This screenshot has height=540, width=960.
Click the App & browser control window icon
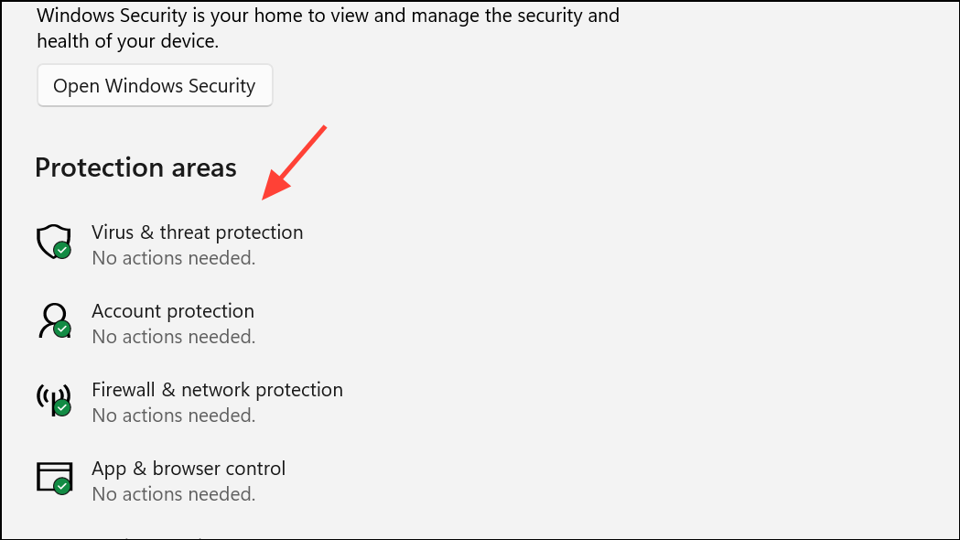point(55,478)
